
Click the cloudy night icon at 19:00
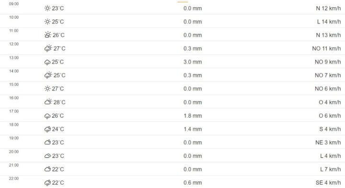click(x=47, y=142)
